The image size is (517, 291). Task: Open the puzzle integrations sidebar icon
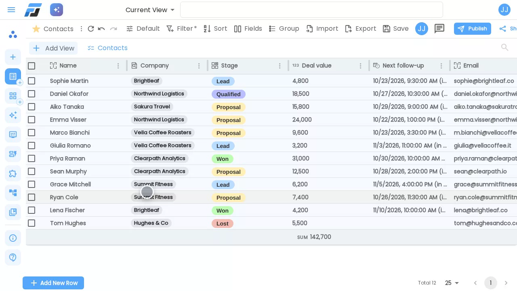[13, 173]
